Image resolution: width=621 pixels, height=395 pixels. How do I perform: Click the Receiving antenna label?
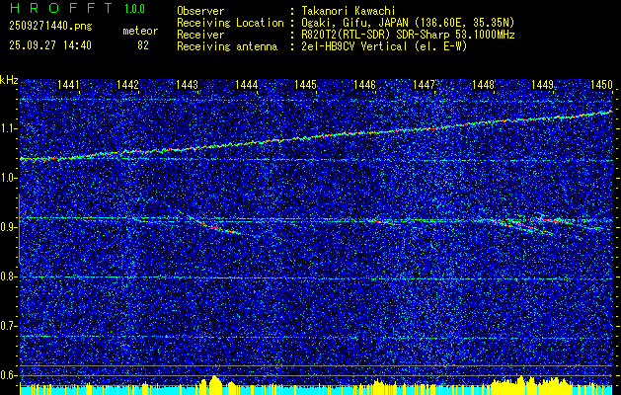(227, 46)
